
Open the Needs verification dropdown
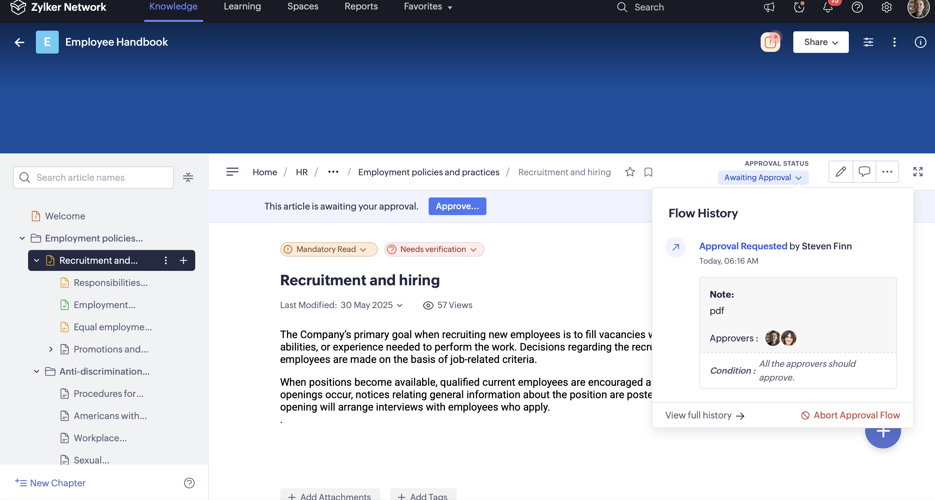pos(434,249)
